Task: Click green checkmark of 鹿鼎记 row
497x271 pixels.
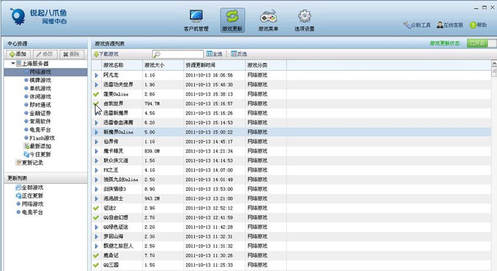Action: 96,256
